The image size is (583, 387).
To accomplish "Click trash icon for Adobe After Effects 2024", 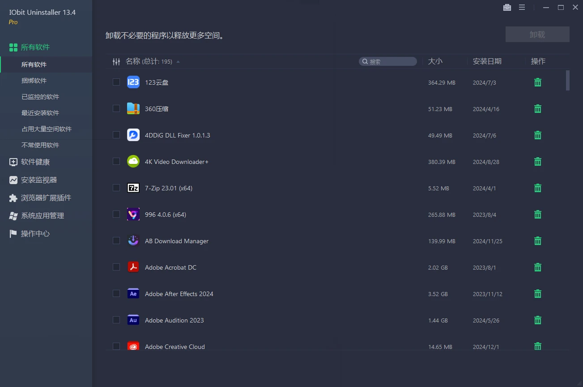I will pyautogui.click(x=538, y=294).
